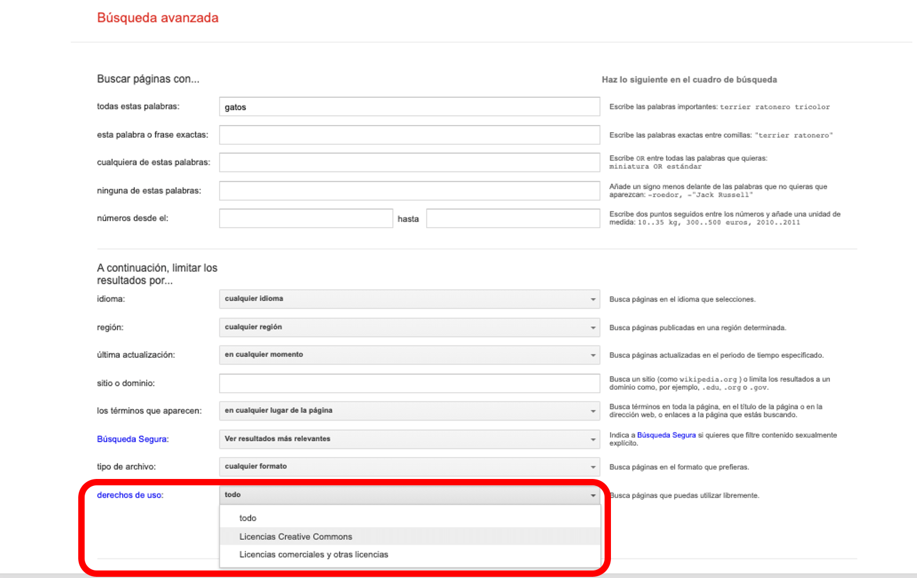Collapse the 'derechos de uso' dropdown showing todo
This screenshot has width=917, height=578.
[409, 495]
